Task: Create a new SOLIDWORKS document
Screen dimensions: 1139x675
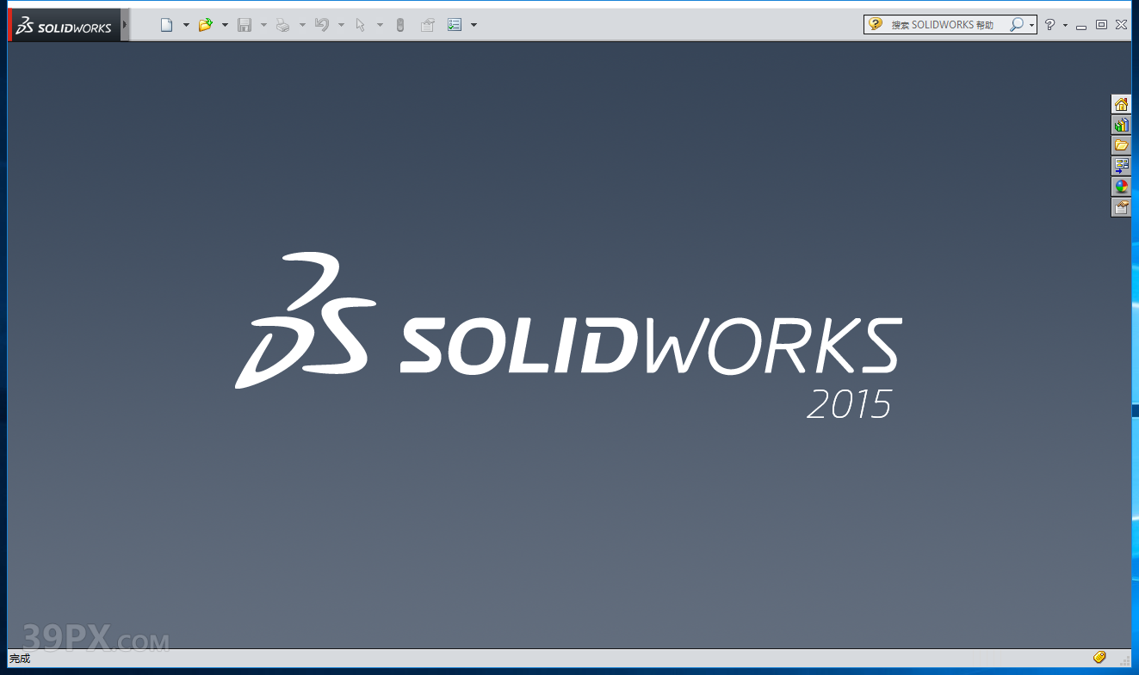Action: tap(166, 24)
